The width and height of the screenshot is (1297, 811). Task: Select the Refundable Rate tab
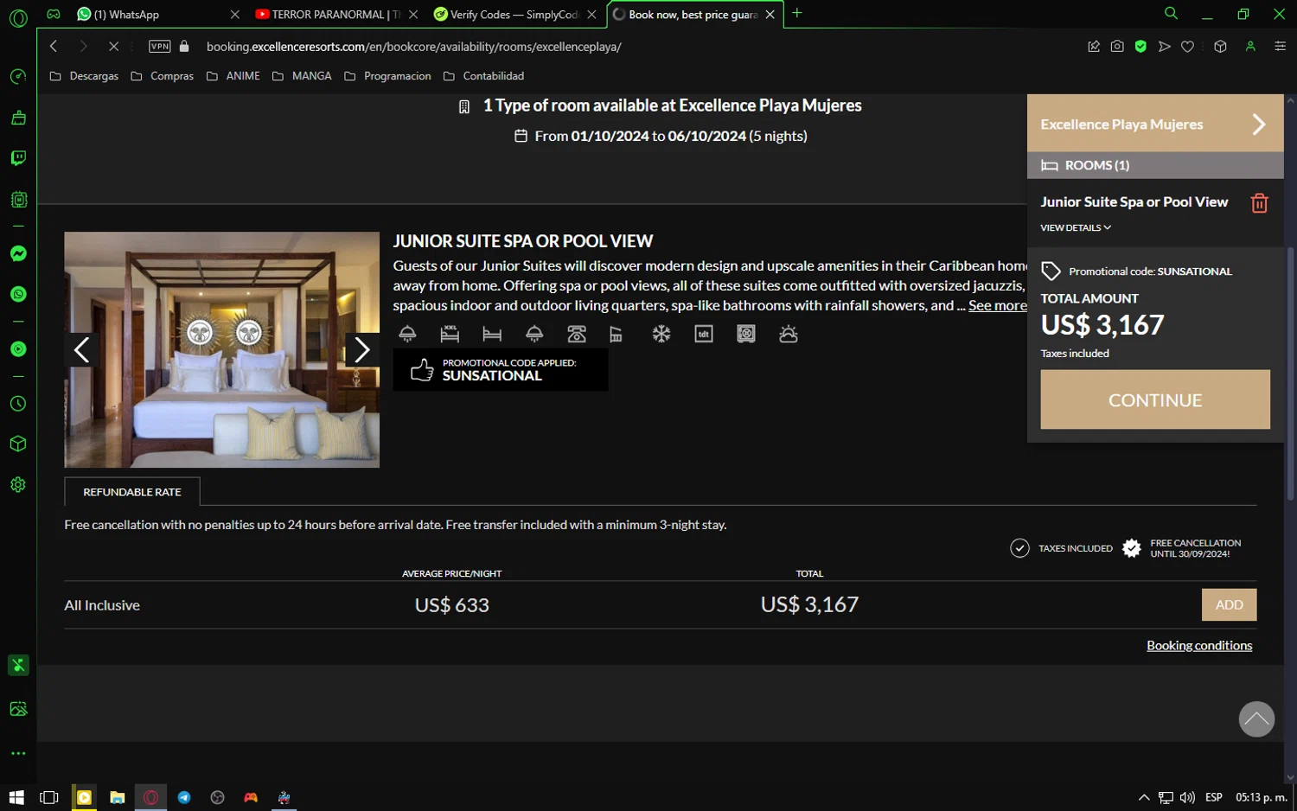point(132,492)
